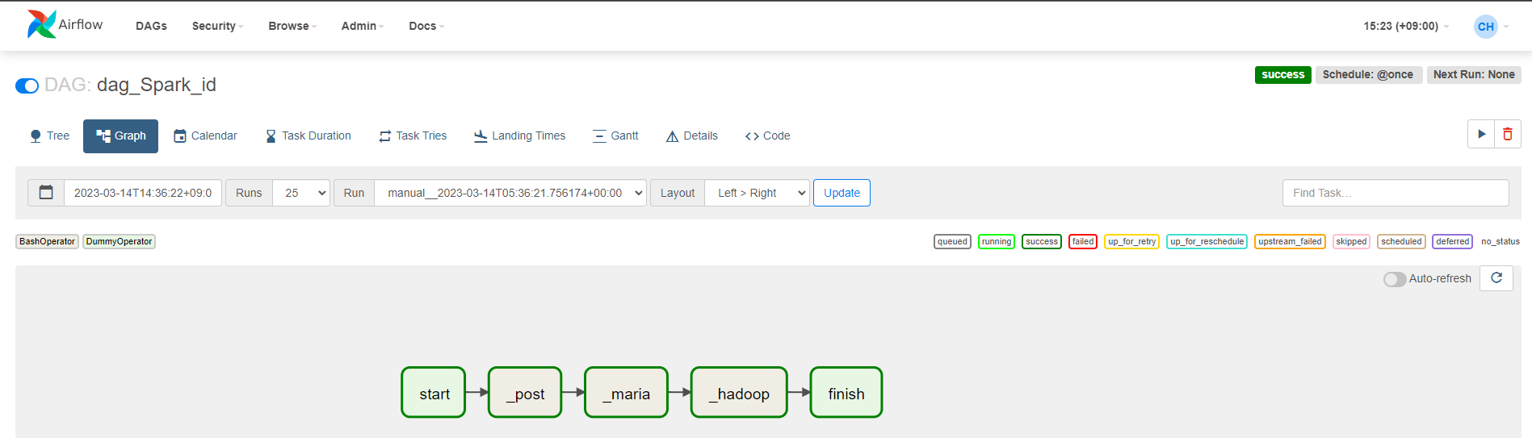This screenshot has height=438, width=1532.
Task: Open the Task Duration tab
Action: click(x=308, y=136)
